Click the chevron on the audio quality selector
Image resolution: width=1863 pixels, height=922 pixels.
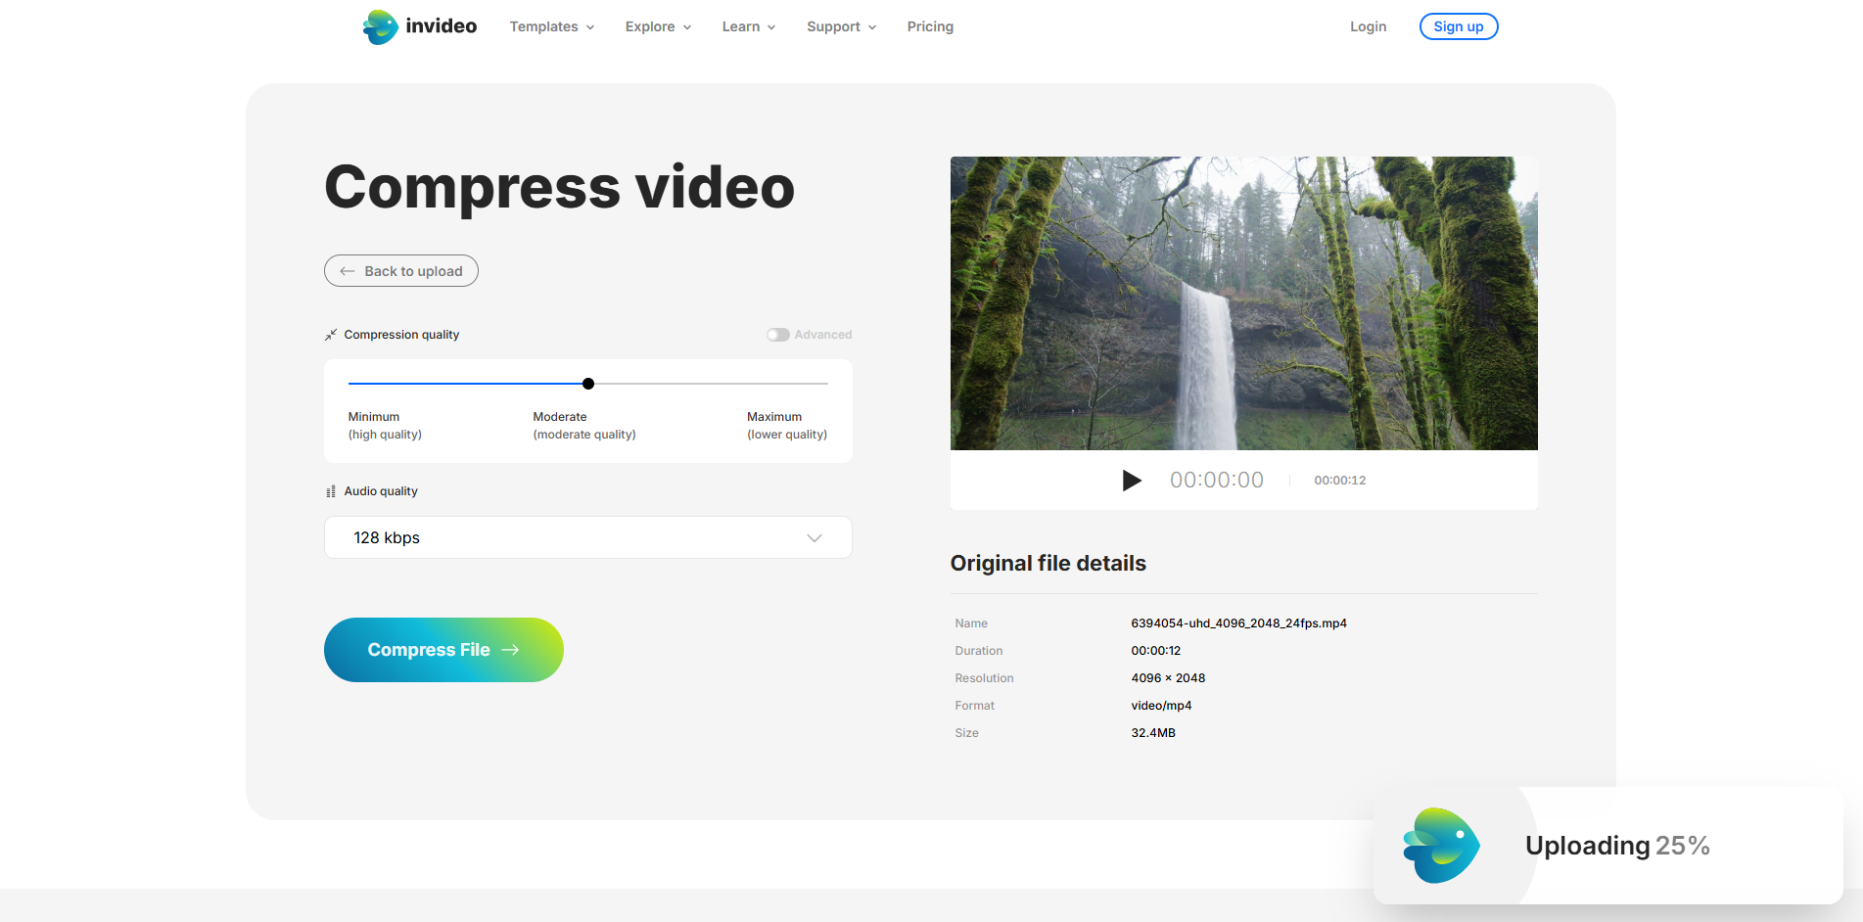(x=814, y=537)
